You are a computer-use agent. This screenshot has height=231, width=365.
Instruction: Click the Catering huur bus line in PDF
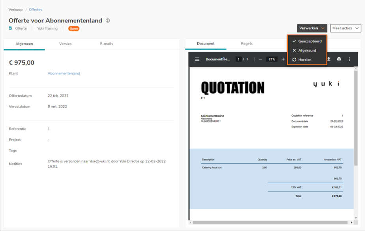(212, 168)
